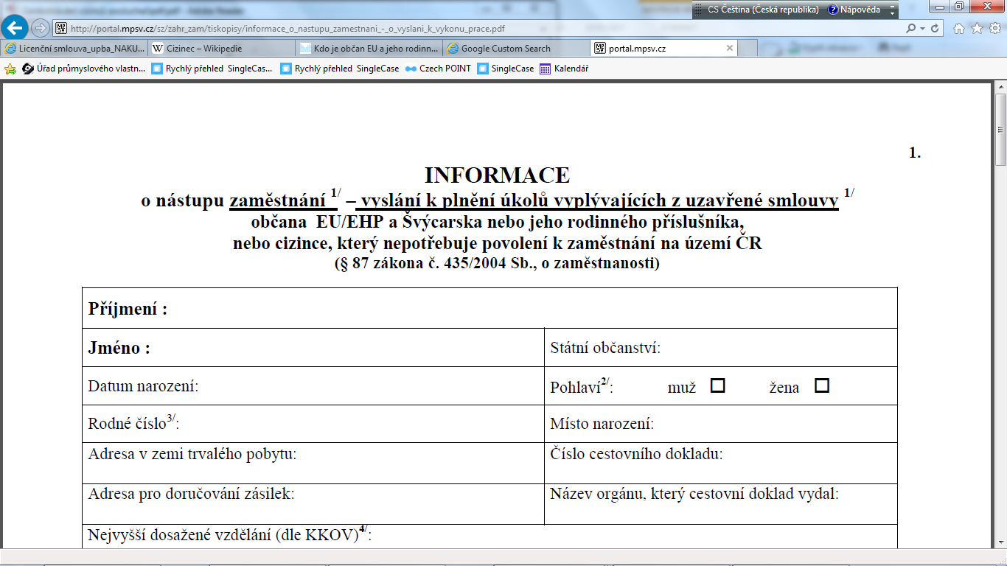The width and height of the screenshot is (1007, 566).
Task: Open a new tab with the blank tab button
Action: (748, 48)
